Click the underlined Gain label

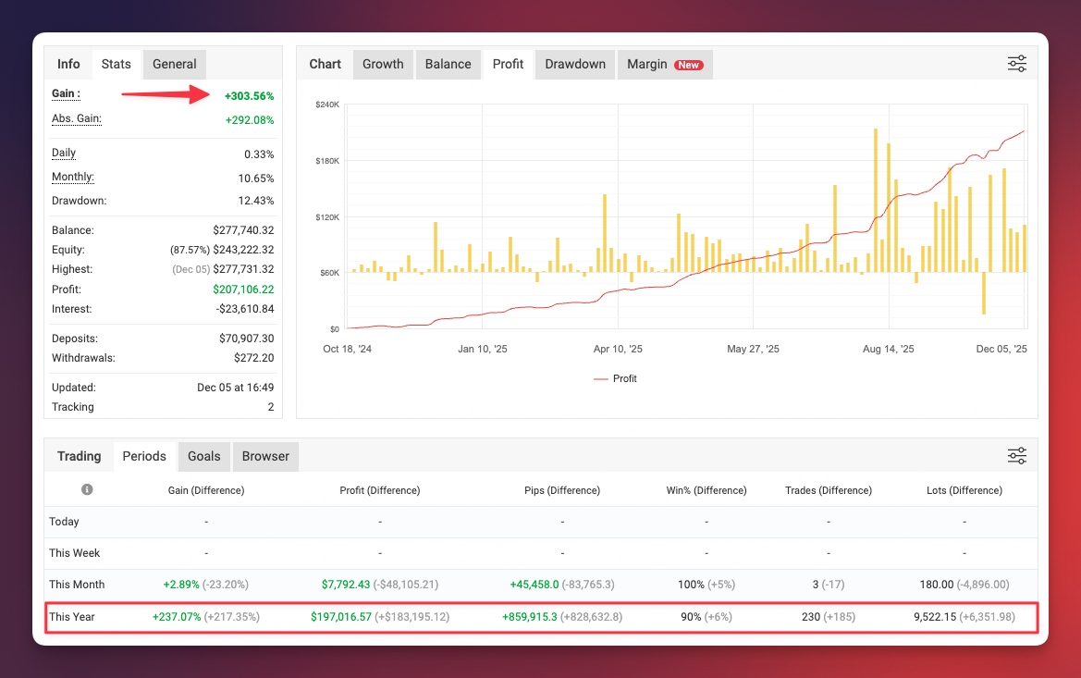66,94
